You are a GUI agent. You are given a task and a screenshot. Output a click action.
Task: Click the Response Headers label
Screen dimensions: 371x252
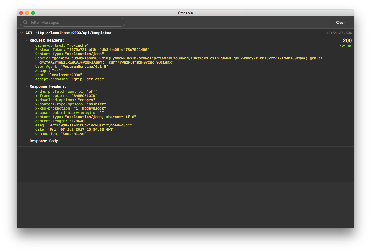48,86
